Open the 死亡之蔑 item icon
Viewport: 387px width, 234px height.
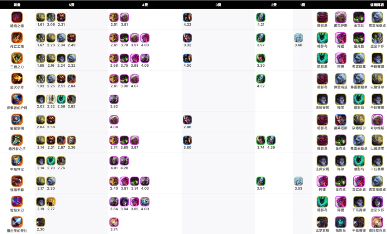point(17,38)
